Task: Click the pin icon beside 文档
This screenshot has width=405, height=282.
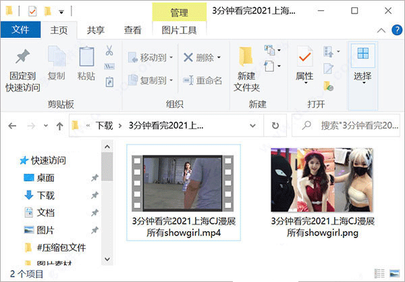Action: pos(94,212)
